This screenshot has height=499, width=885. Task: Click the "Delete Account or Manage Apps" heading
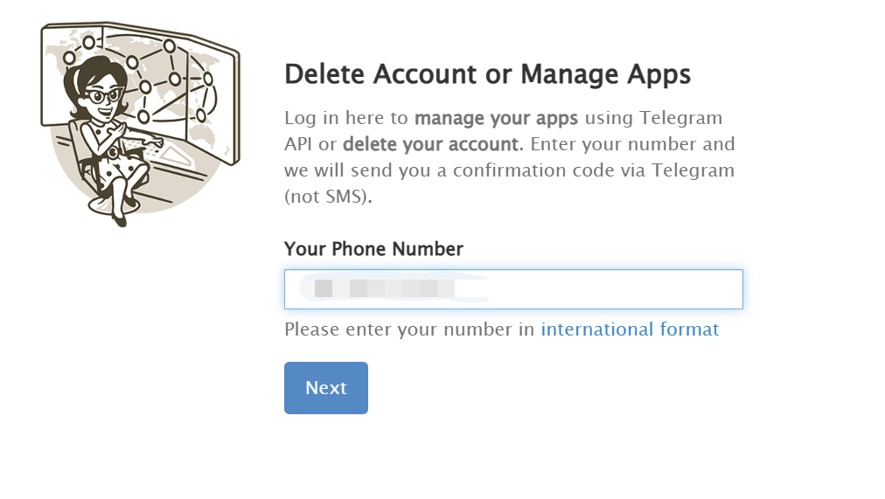click(488, 74)
